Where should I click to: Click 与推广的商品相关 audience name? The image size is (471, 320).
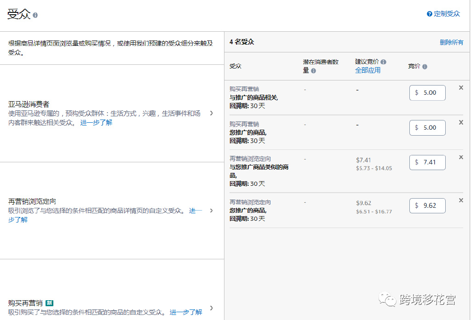(x=254, y=97)
